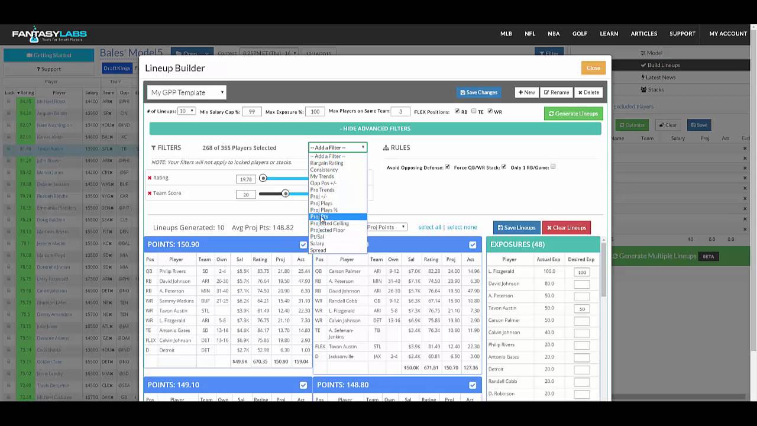Viewport: 757px width, 426px height.
Task: Uncheck the POINTS: 149.10 lineup checkbox
Action: point(303,385)
